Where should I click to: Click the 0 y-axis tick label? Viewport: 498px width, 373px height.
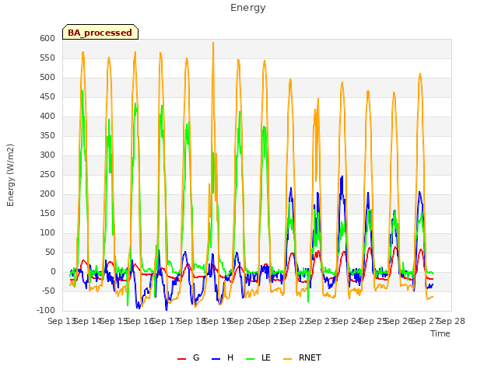(53, 272)
